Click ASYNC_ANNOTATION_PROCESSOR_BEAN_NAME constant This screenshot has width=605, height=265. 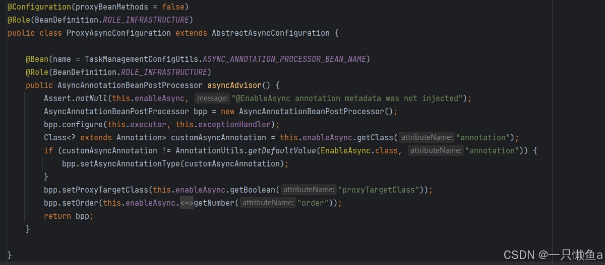[284, 59]
